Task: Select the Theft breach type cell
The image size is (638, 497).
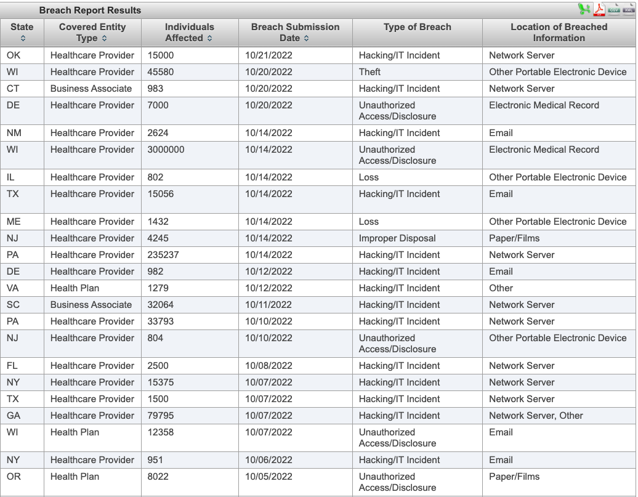Action: [x=418, y=72]
